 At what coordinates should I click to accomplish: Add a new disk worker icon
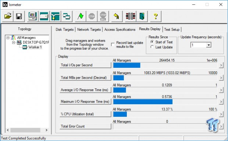(x=44, y=16)
